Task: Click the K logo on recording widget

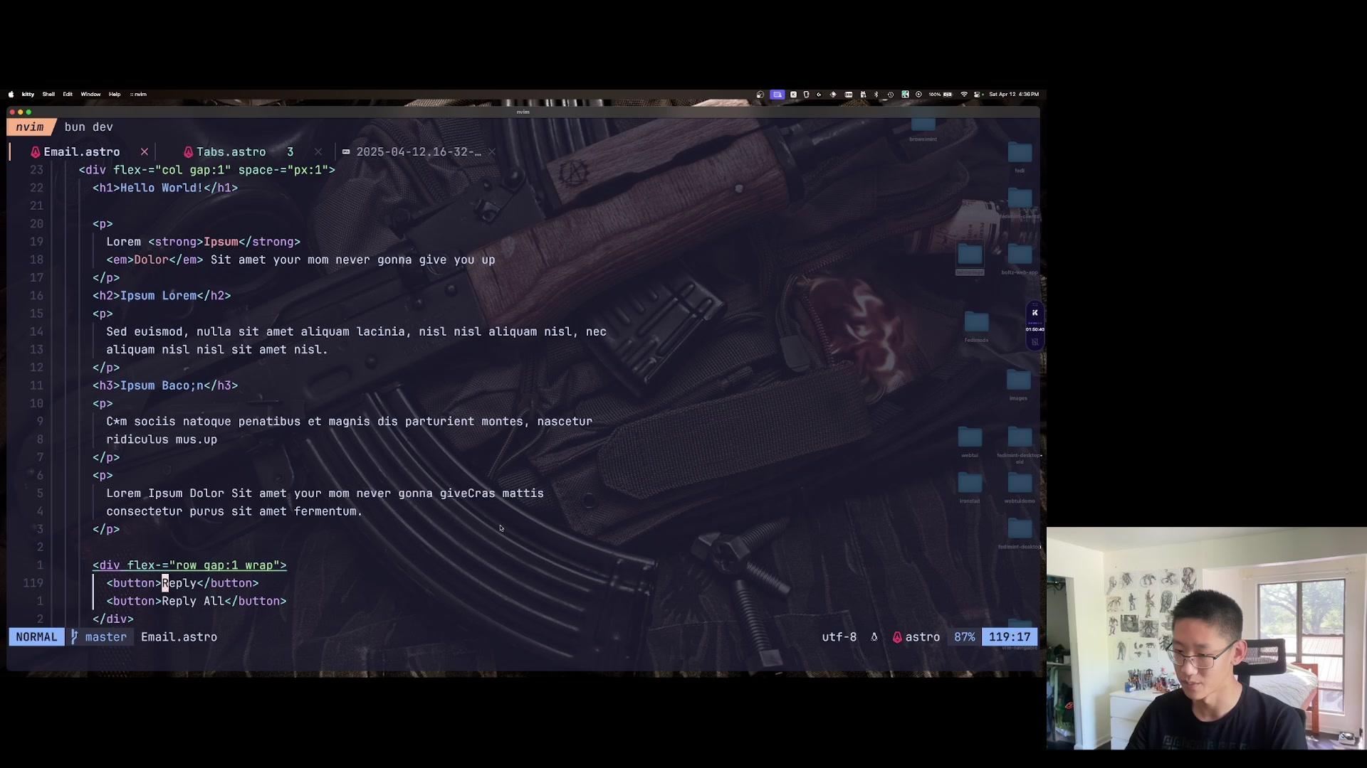Action: pyautogui.click(x=1035, y=313)
